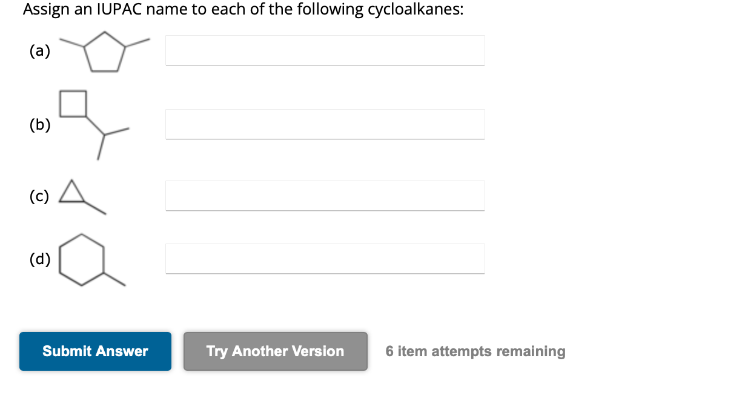Viewport: 745px width, 418px height.
Task: Click the (a) label
Action: [x=40, y=51]
